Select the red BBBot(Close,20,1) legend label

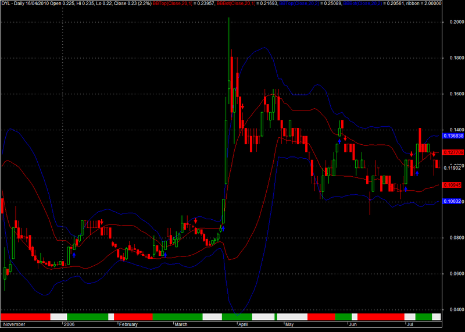pos(236,3)
